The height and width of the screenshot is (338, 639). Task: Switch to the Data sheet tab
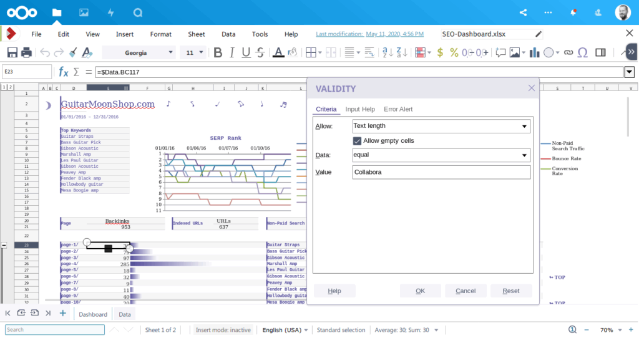tap(125, 314)
